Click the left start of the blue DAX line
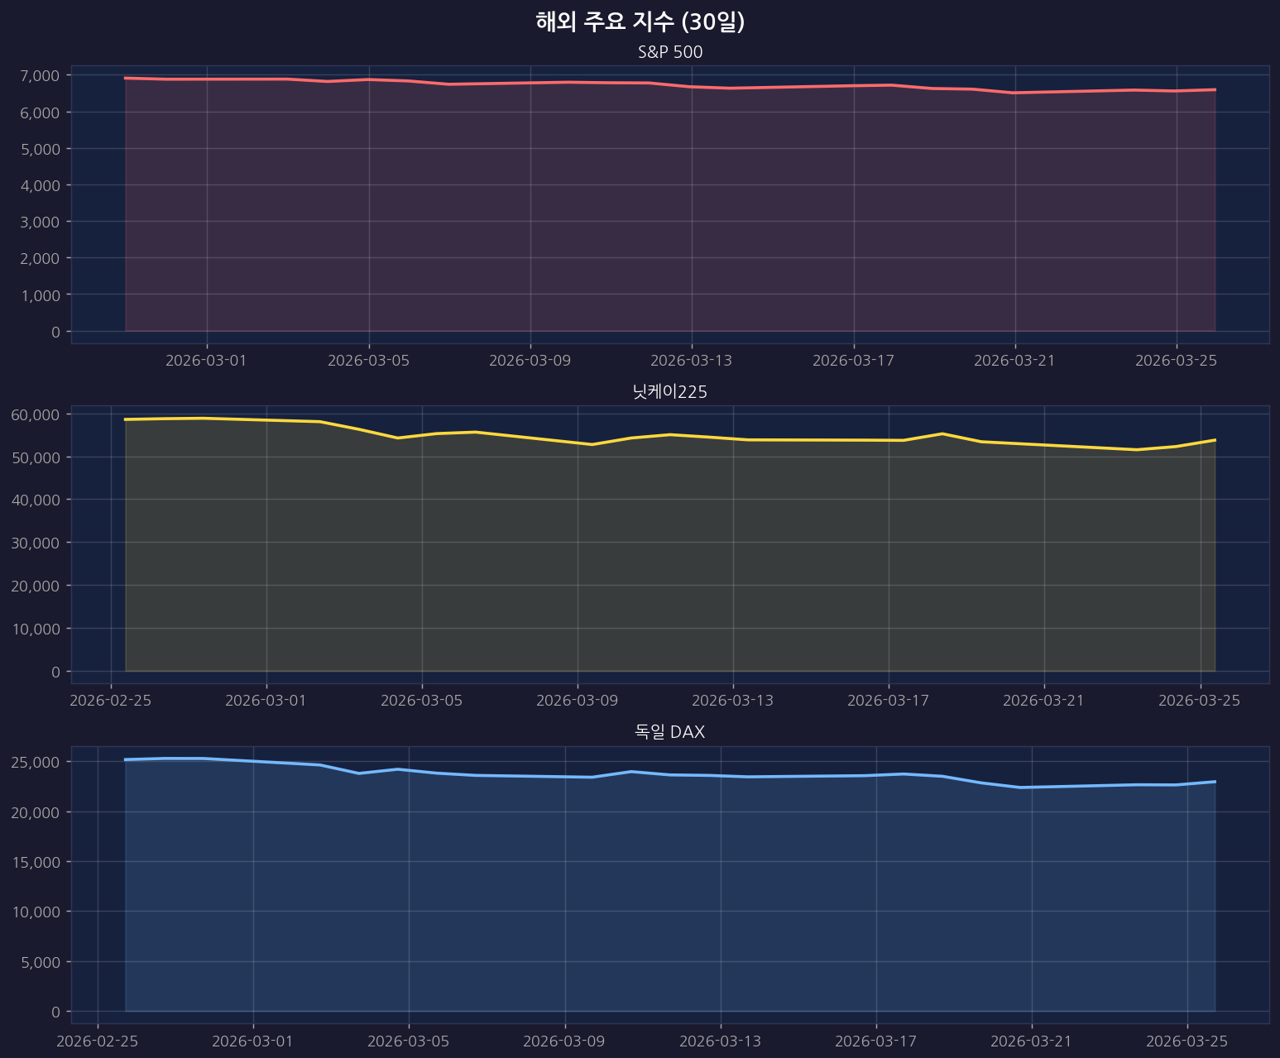 pos(126,759)
